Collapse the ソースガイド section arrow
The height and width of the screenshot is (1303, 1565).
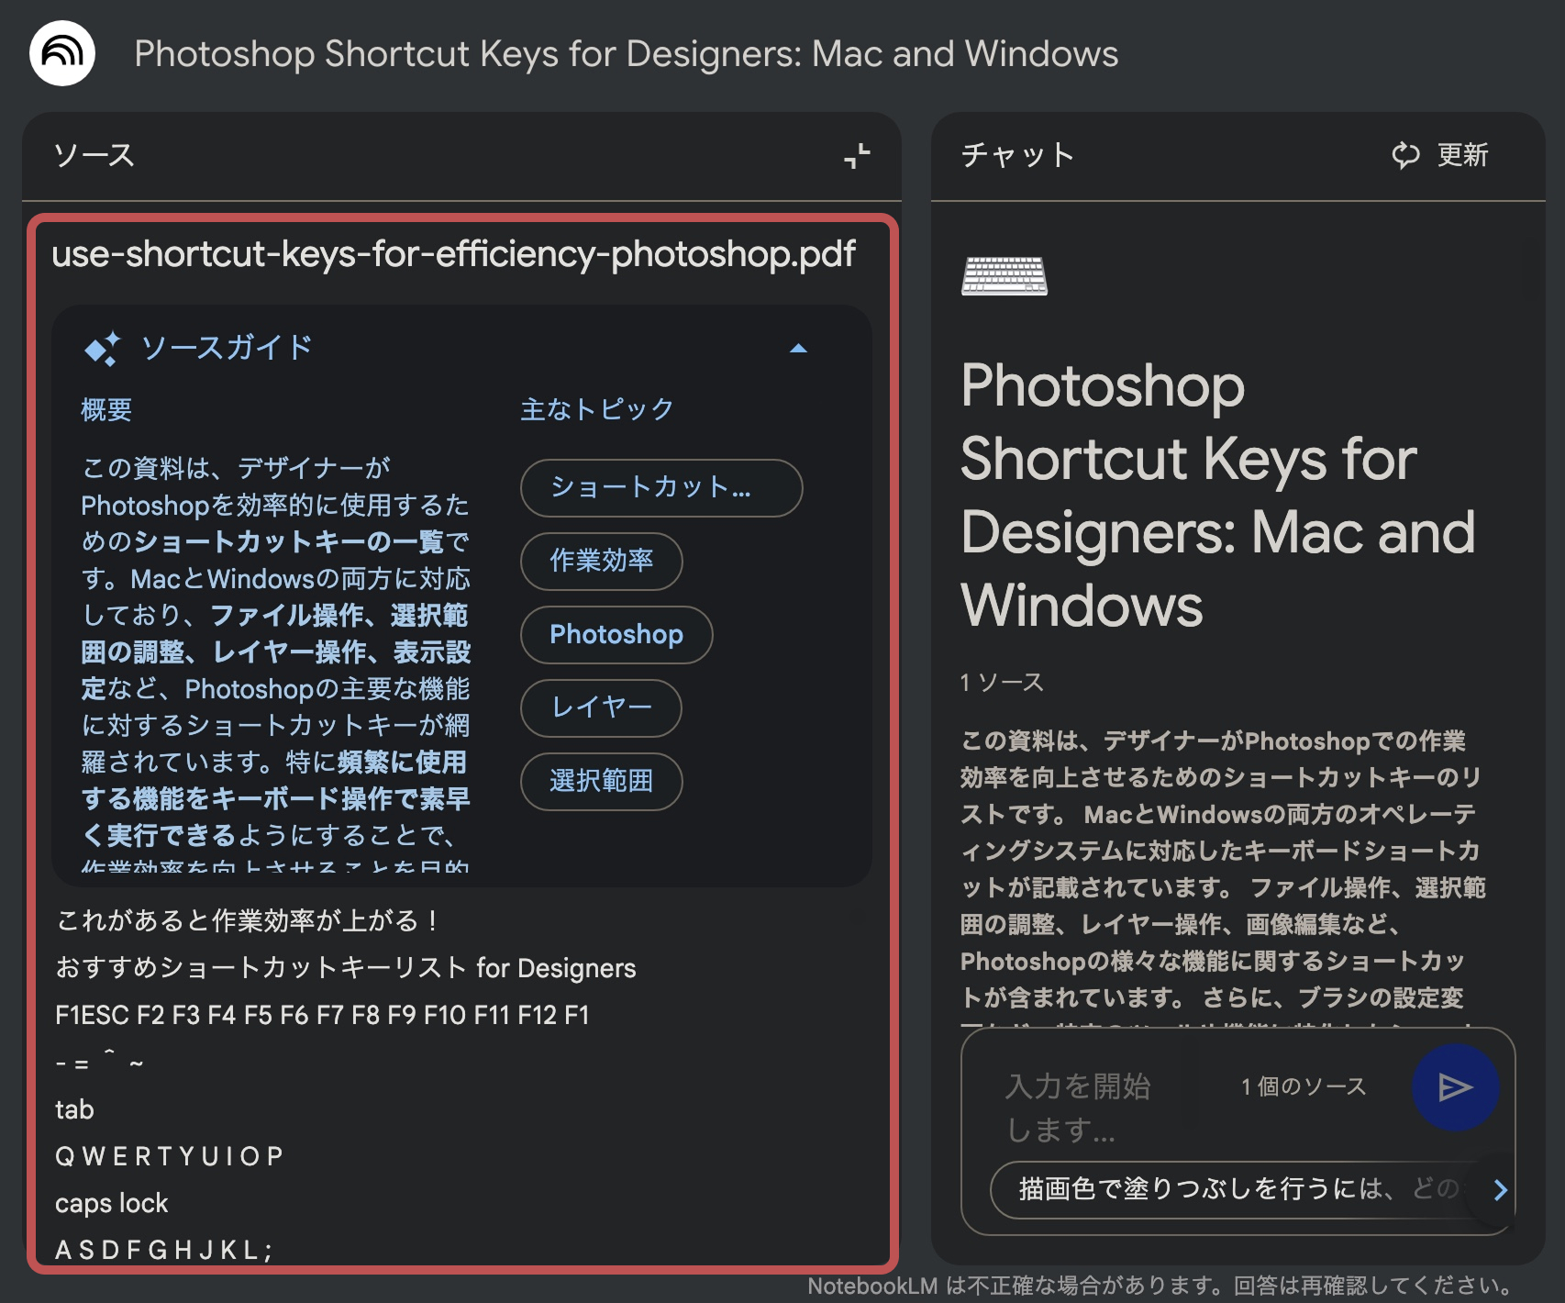click(x=798, y=349)
